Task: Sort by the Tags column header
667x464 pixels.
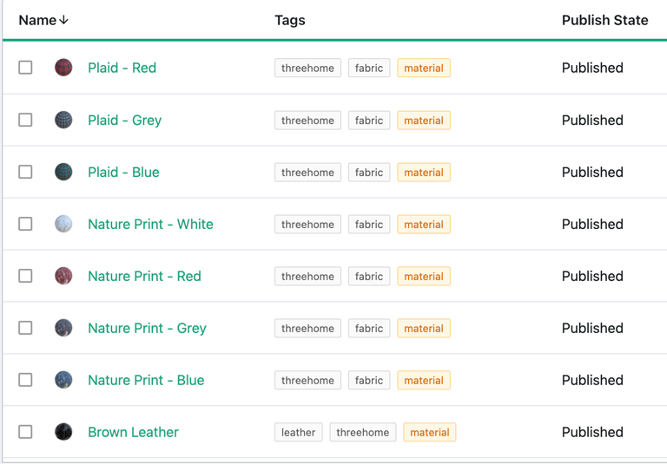Action: tap(290, 20)
